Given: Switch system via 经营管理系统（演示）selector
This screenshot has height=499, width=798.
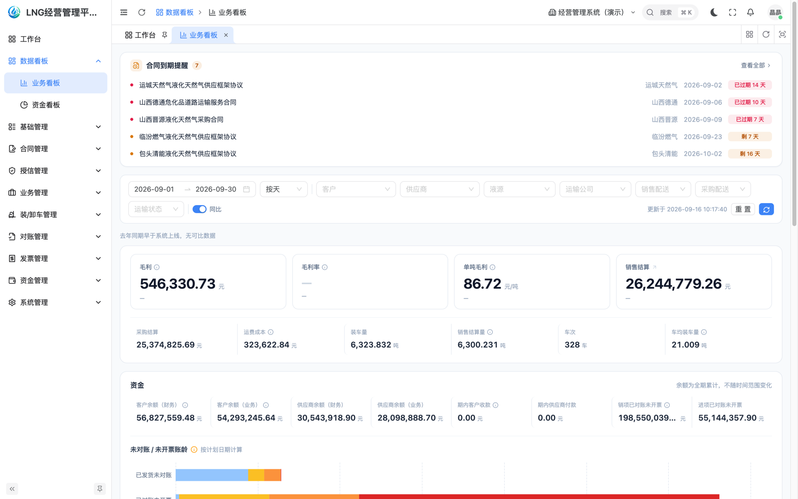Looking at the screenshot, I should click(x=592, y=12).
